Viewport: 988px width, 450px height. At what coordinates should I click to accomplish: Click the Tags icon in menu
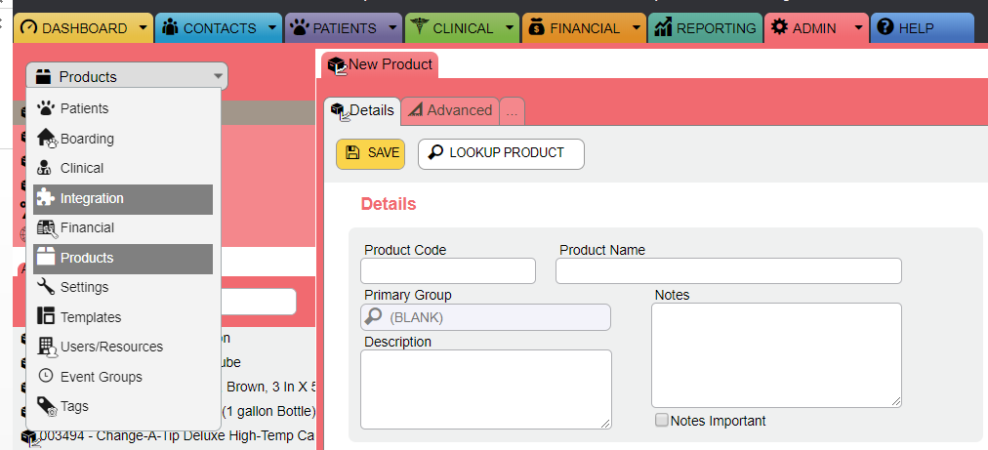(x=45, y=406)
